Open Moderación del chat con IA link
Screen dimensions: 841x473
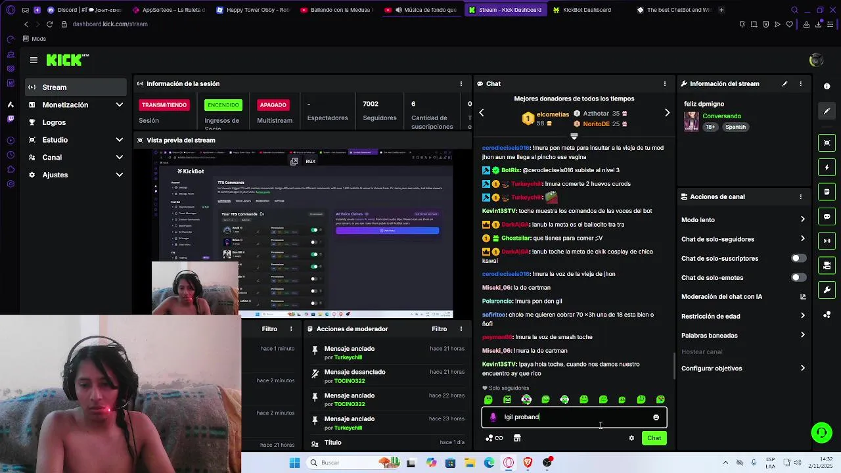coord(743,296)
